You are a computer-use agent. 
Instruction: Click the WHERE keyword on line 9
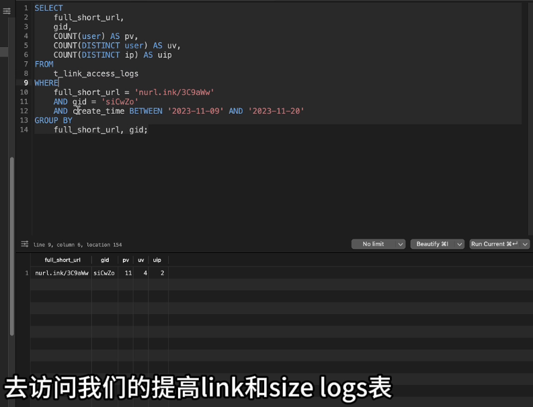point(46,83)
